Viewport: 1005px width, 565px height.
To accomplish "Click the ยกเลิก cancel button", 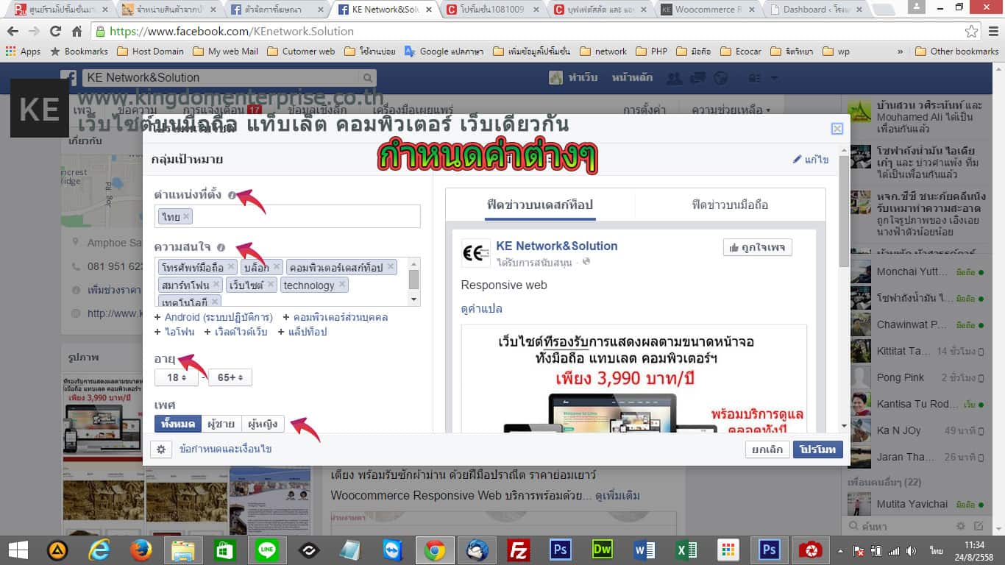I will click(767, 449).
